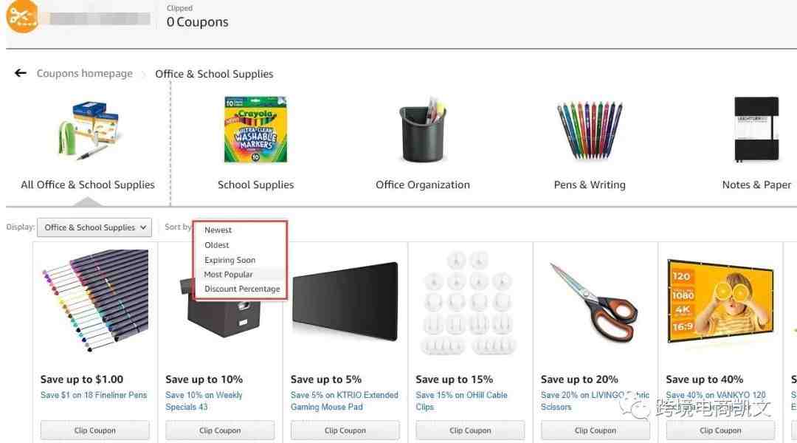This screenshot has height=443, width=797.
Task: Open the Display Office & School Supplies dropdown
Action: coord(94,227)
